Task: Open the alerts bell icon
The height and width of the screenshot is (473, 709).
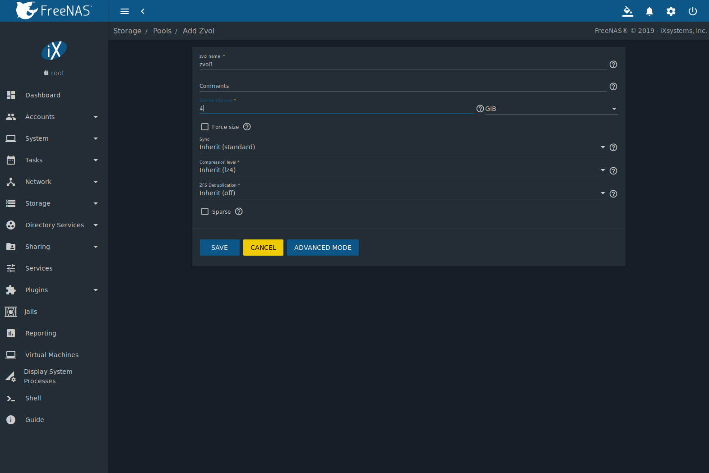Action: click(649, 11)
